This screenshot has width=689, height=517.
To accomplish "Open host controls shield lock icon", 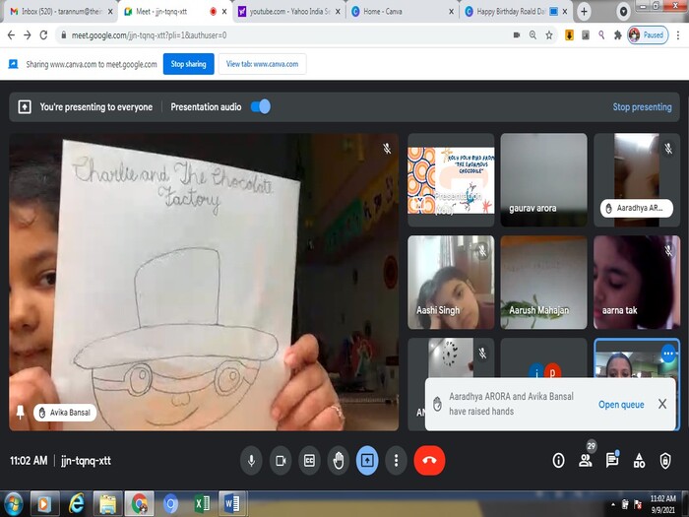I will 665,460.
